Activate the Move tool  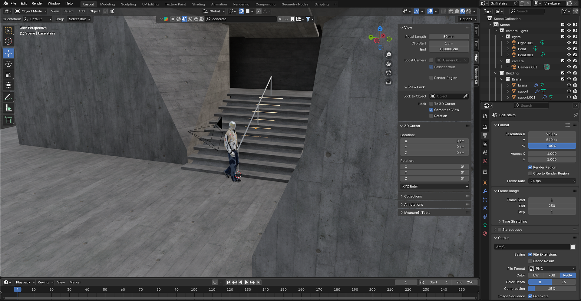[8, 53]
